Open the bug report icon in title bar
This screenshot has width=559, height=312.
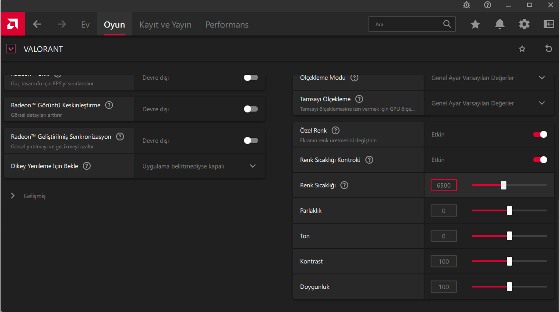pyautogui.click(x=467, y=5)
